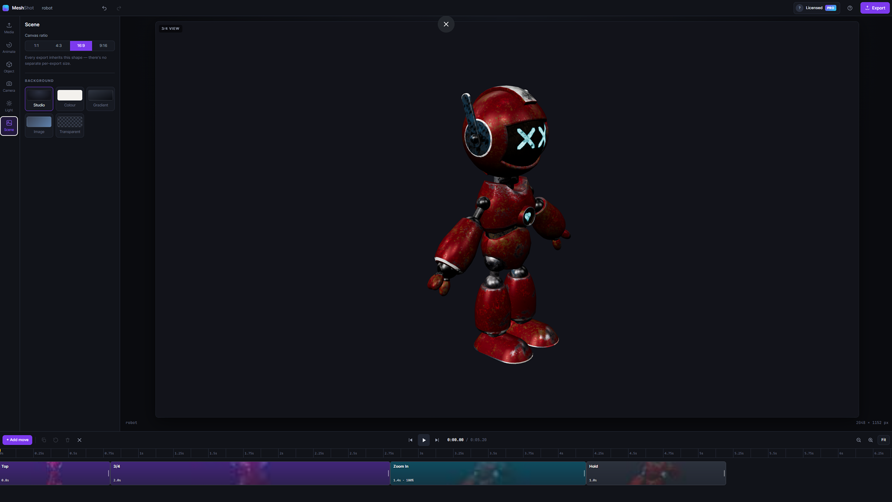Click the 4s mark on the timeline ruler

coord(561,453)
